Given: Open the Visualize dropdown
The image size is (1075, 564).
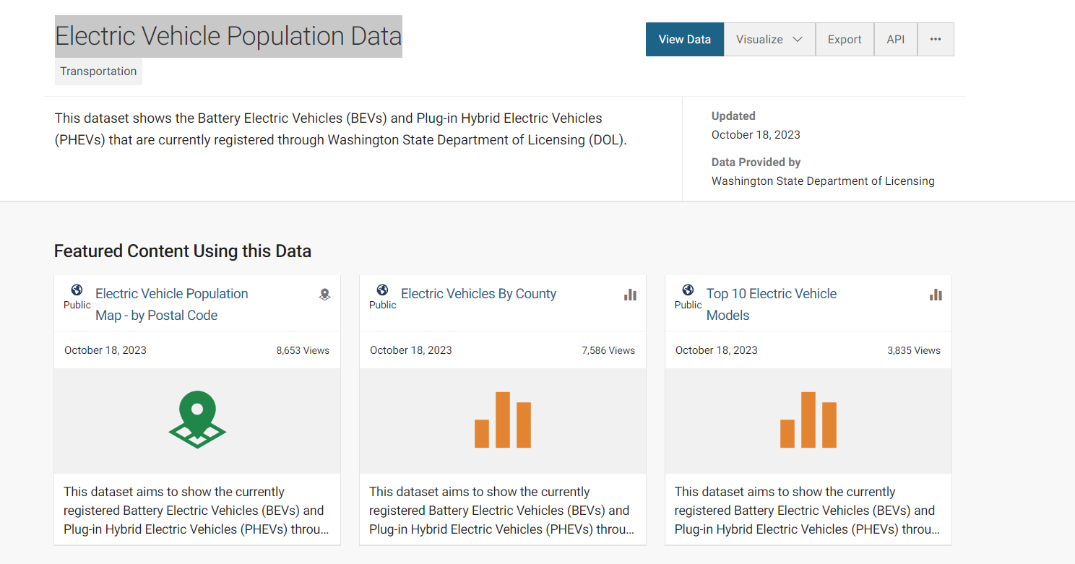Looking at the screenshot, I should [x=769, y=39].
